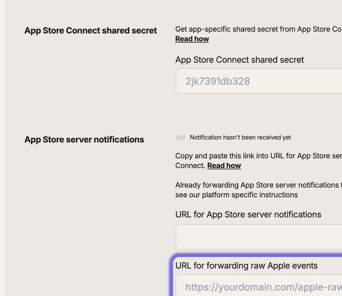Click the 'see our platform specific instructions' text
The height and width of the screenshot is (296, 342).
tap(236, 195)
